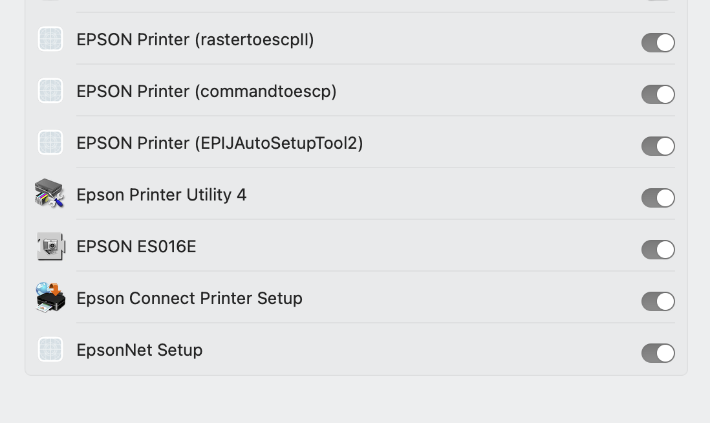The width and height of the screenshot is (710, 423).
Task: Click the EPSON Printer (rastertoescpll) generic app icon
Action: pyautogui.click(x=50, y=39)
